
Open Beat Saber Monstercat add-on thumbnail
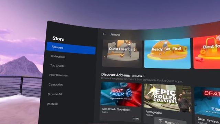tap(121, 94)
